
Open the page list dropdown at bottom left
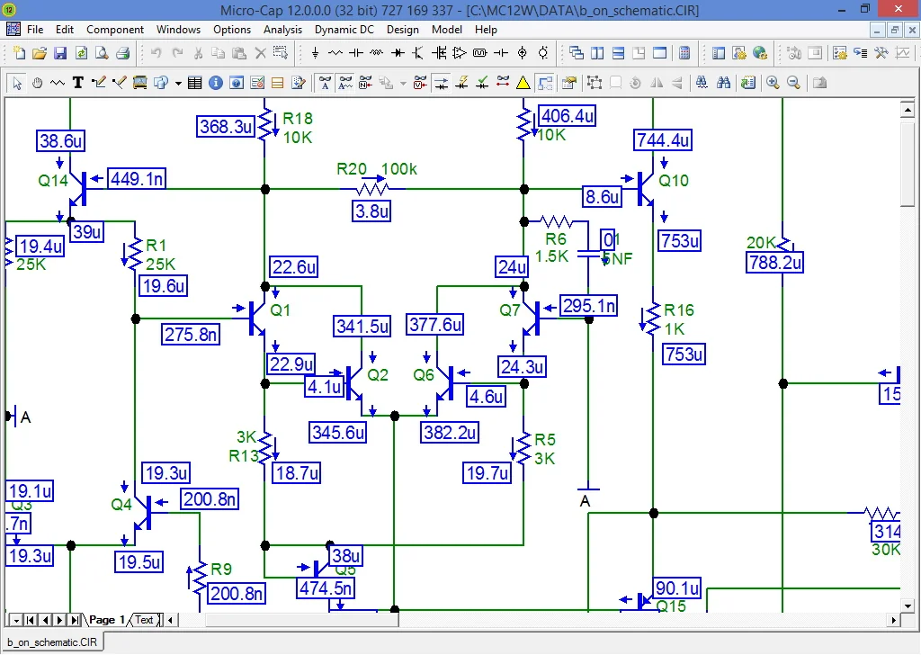tap(14, 619)
